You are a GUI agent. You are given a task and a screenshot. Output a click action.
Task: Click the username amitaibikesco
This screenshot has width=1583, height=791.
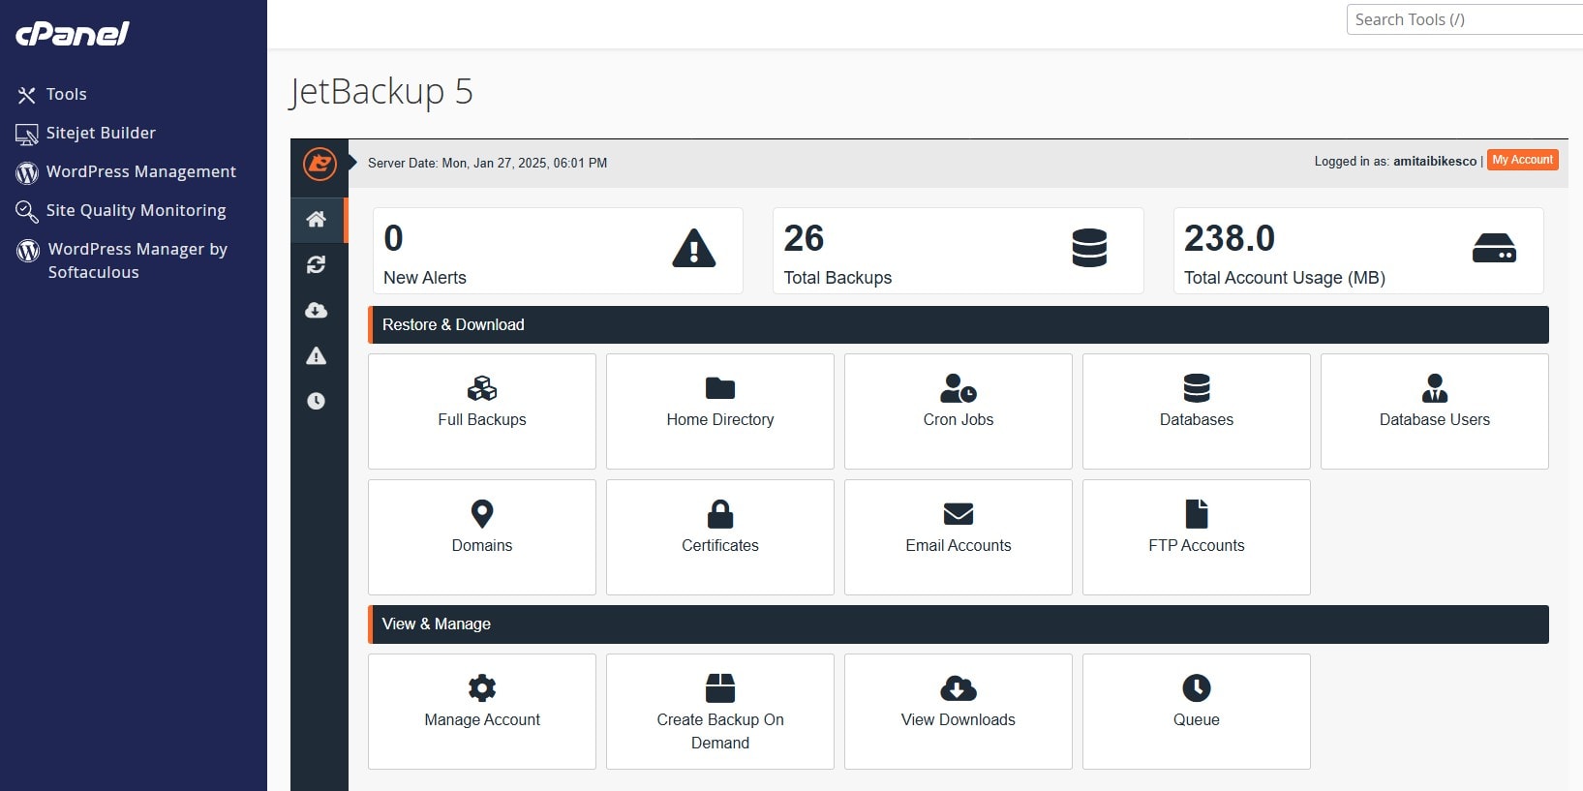1435,162
